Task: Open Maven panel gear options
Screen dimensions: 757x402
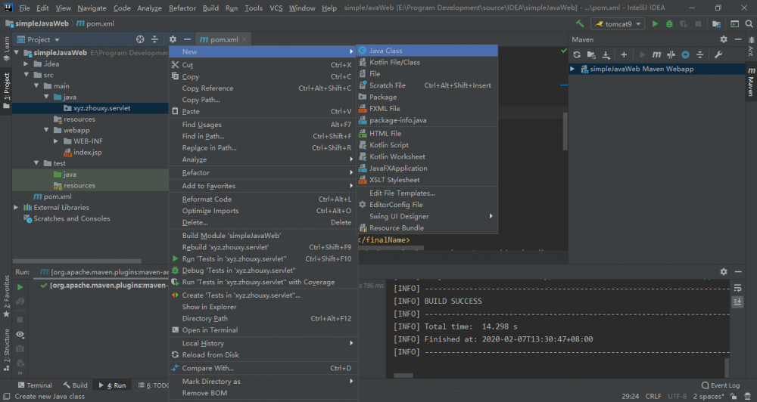Action: [723, 39]
